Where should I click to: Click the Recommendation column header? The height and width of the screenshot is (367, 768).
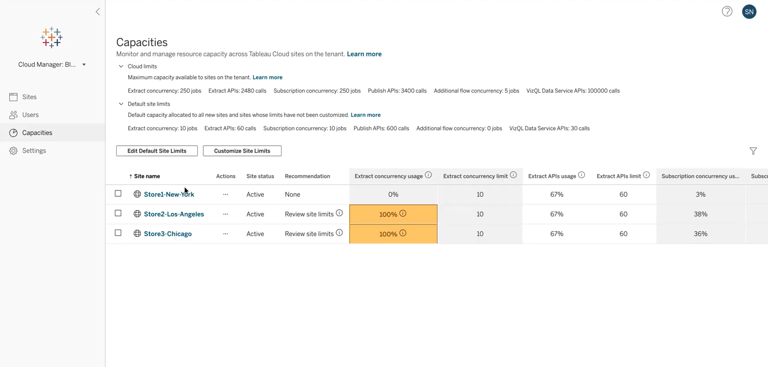tap(307, 176)
